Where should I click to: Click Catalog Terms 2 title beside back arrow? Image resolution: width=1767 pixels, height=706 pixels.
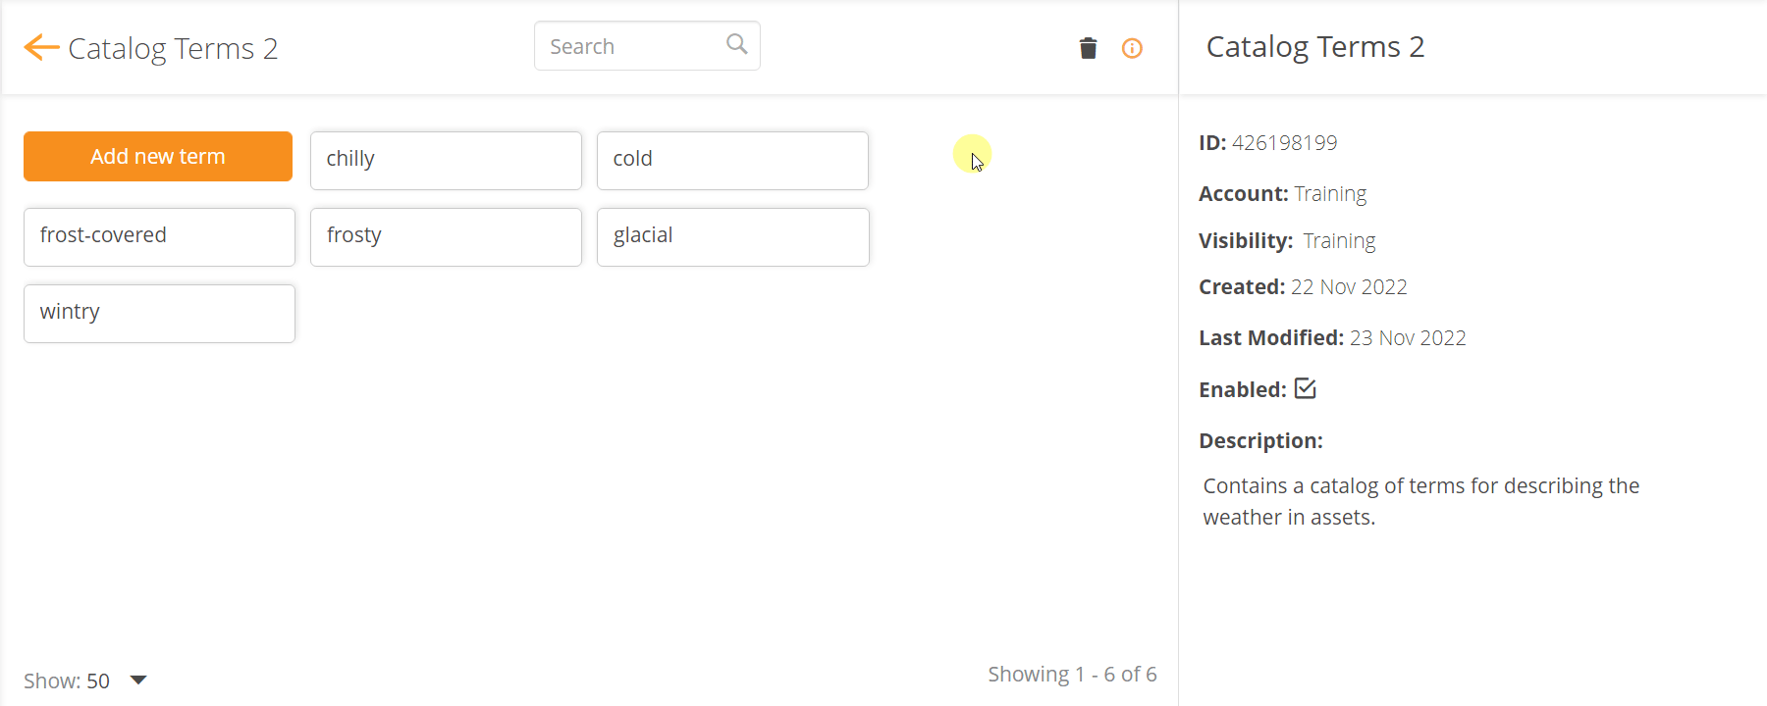(173, 48)
